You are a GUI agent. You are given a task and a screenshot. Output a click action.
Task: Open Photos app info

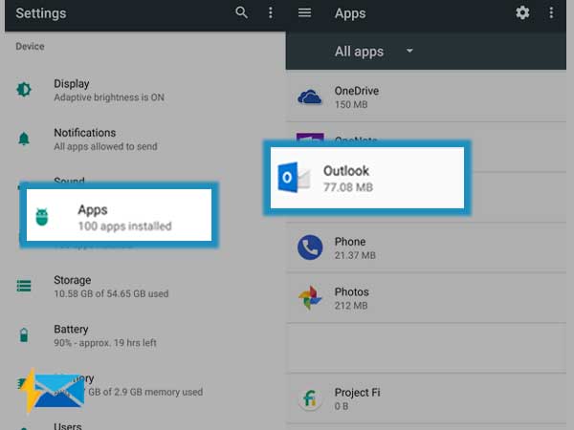point(426,297)
